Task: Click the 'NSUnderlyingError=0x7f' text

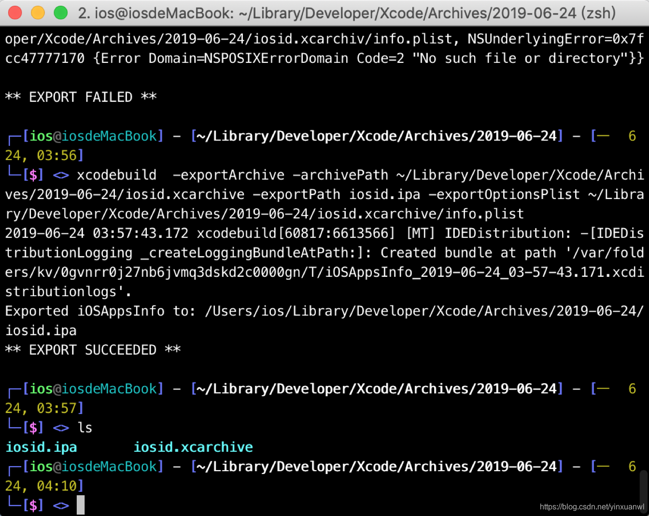Action: click(556, 39)
